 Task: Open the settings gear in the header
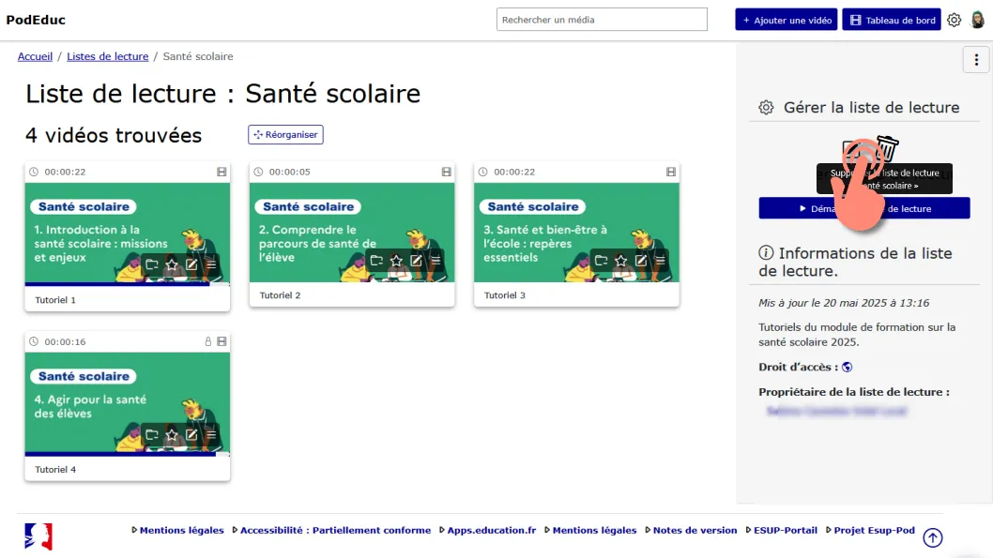click(x=954, y=20)
